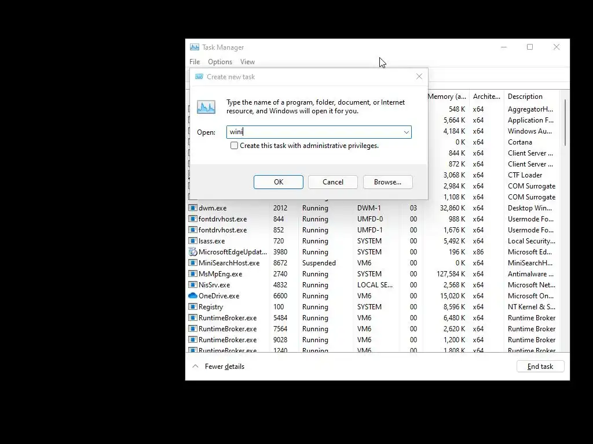
Task: Sort by Description column header
Action: click(525, 97)
